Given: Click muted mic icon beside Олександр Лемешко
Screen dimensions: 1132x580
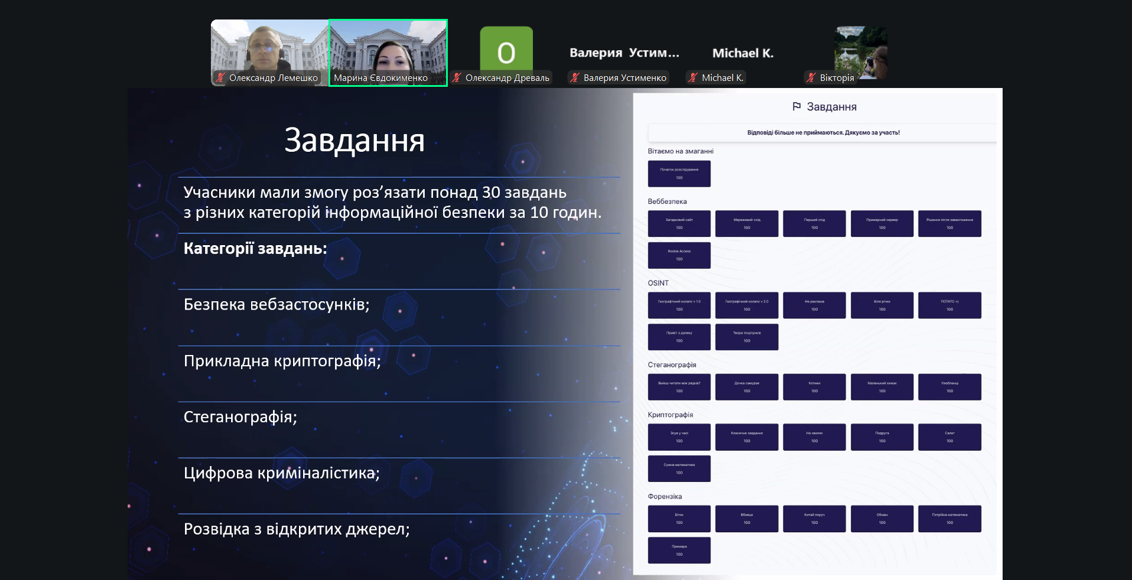Looking at the screenshot, I should (220, 78).
